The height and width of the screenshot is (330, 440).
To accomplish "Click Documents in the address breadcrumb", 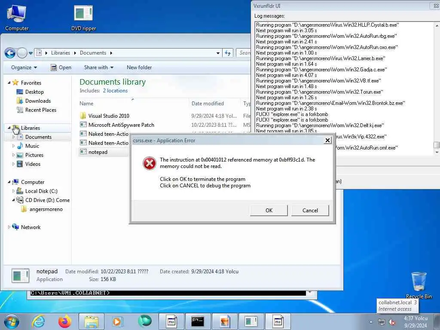I will (93, 53).
